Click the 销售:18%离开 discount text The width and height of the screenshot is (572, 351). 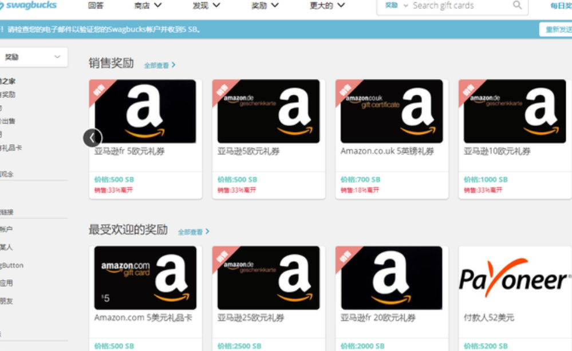click(x=360, y=190)
